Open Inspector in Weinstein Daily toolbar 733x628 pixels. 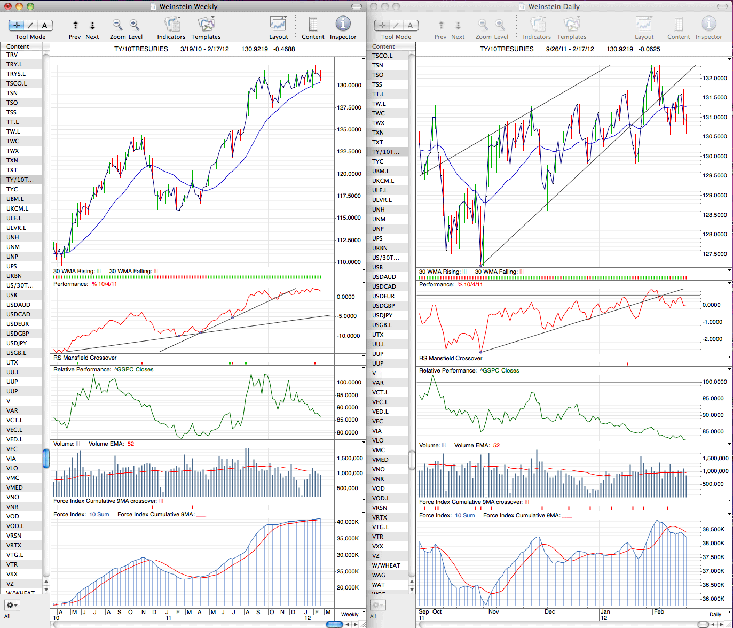[709, 24]
